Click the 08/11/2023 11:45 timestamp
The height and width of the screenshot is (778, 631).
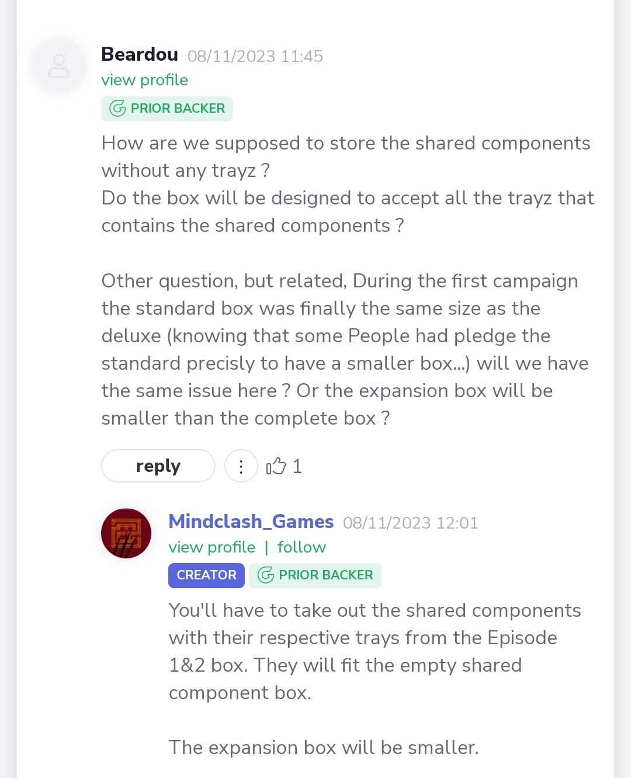(x=255, y=56)
